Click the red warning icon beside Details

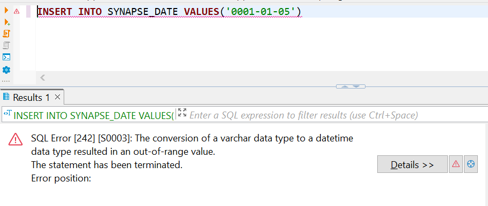click(456, 164)
